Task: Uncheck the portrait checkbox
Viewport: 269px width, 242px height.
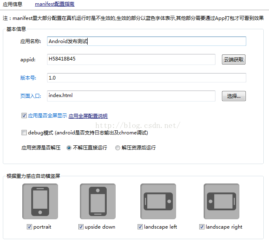Action: pyautogui.click(x=29, y=227)
